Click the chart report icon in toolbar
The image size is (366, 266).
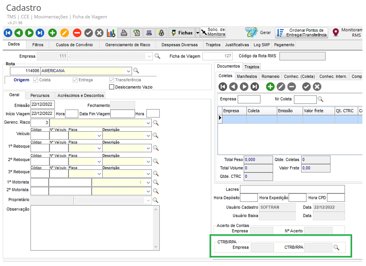111,33
